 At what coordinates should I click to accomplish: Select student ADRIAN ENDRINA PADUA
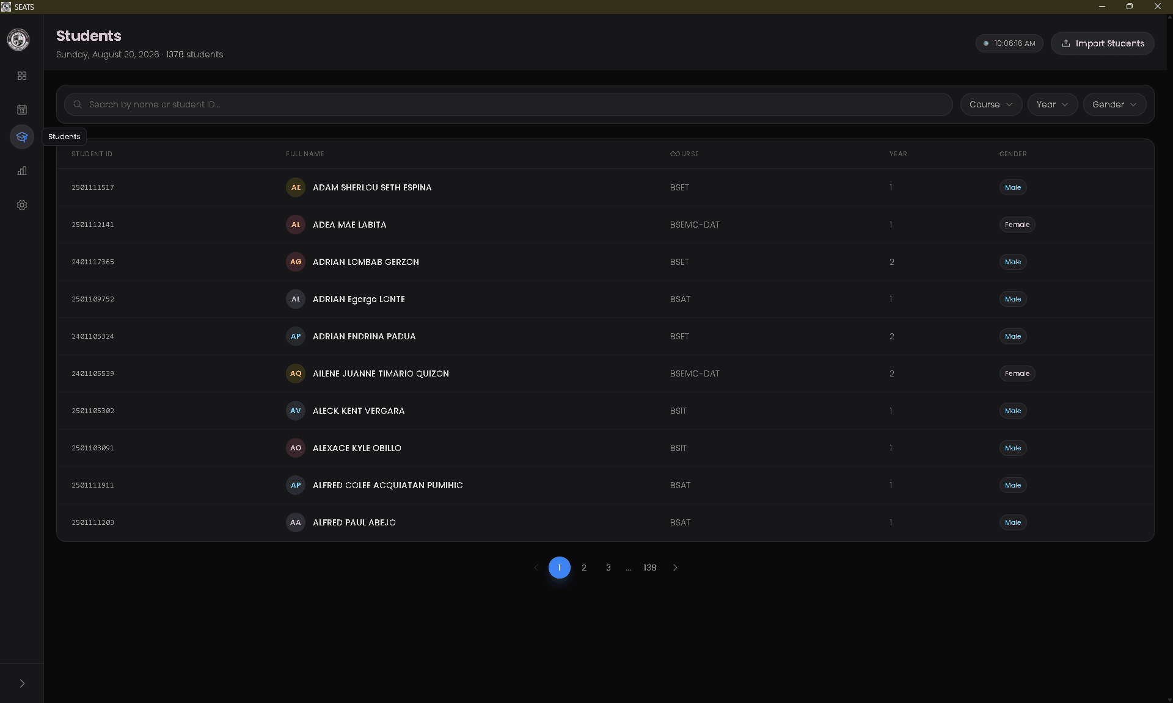pos(364,336)
